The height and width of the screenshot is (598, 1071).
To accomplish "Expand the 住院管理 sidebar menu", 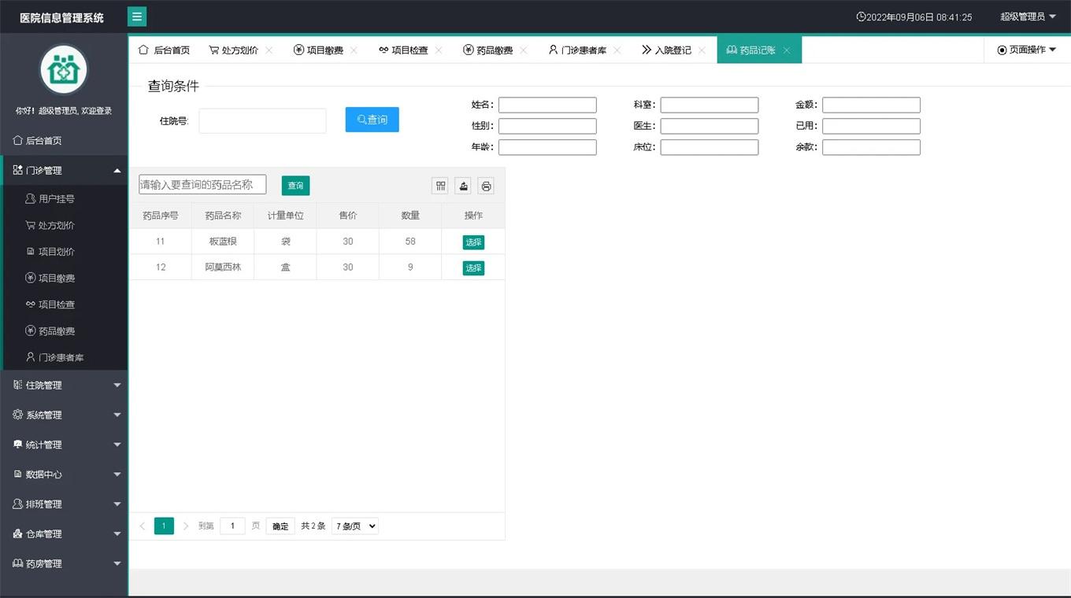I will (x=64, y=386).
